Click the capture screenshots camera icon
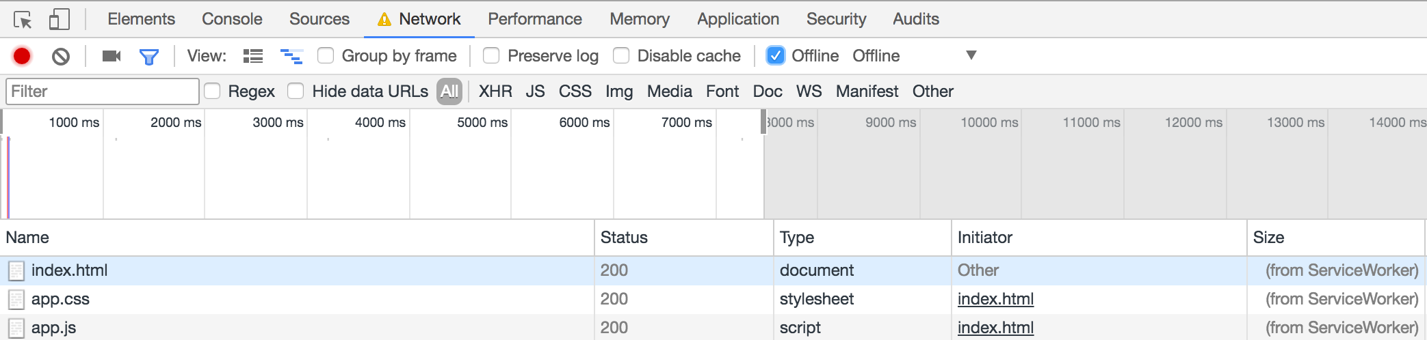Image resolution: width=1427 pixels, height=340 pixels. pyautogui.click(x=111, y=56)
